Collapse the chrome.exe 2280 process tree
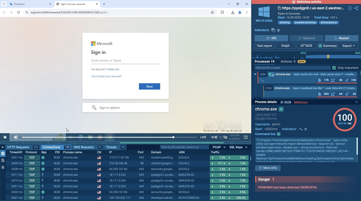This screenshot has height=201, width=361. [x=255, y=74]
